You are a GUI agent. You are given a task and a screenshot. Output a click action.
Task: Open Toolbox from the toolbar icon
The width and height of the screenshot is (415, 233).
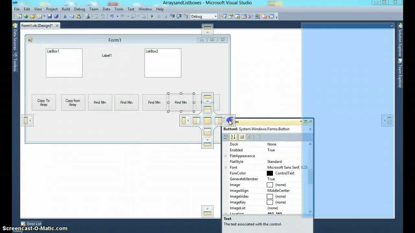pos(251,16)
